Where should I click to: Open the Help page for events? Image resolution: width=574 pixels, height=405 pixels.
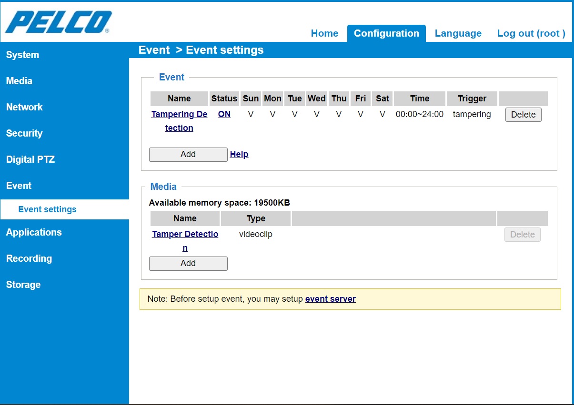click(239, 154)
